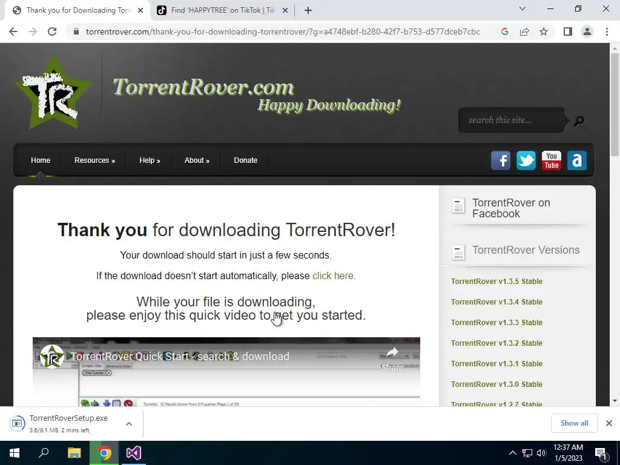This screenshot has height=465, width=620.
Task: Open the tab search dropdown
Action: click(x=523, y=8)
